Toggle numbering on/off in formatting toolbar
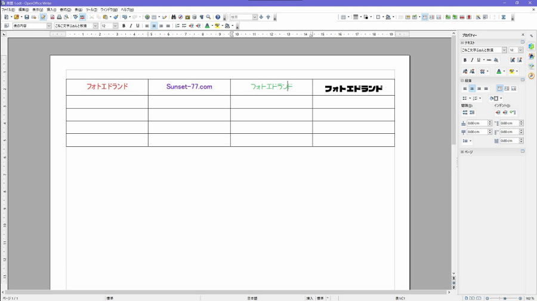 [177, 26]
